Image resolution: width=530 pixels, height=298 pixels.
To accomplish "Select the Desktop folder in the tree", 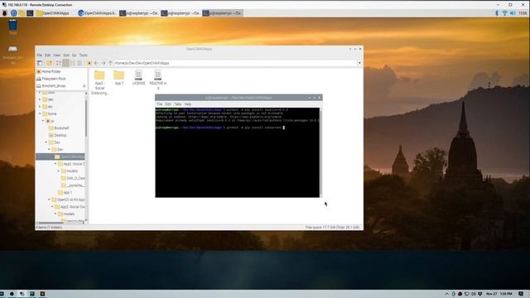I will click(57, 135).
